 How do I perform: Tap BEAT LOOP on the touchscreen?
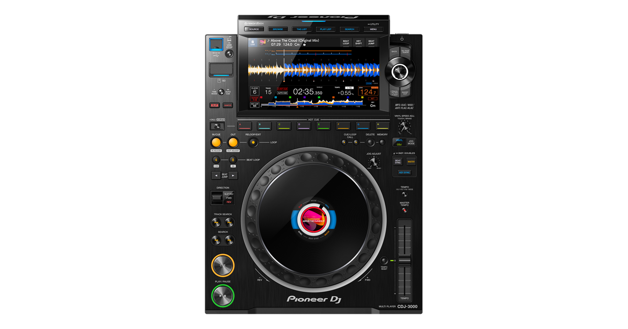(x=346, y=42)
